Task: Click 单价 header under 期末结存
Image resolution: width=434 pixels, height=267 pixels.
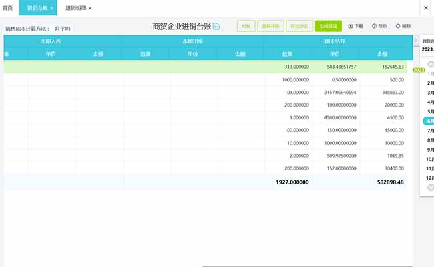Action: (x=335, y=54)
